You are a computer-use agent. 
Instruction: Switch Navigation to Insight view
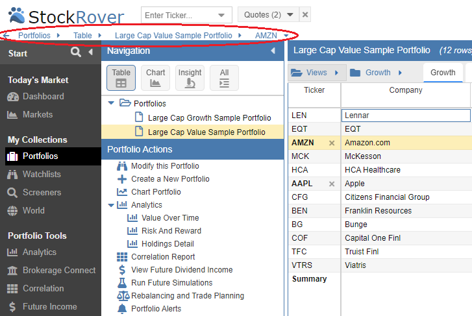point(190,78)
